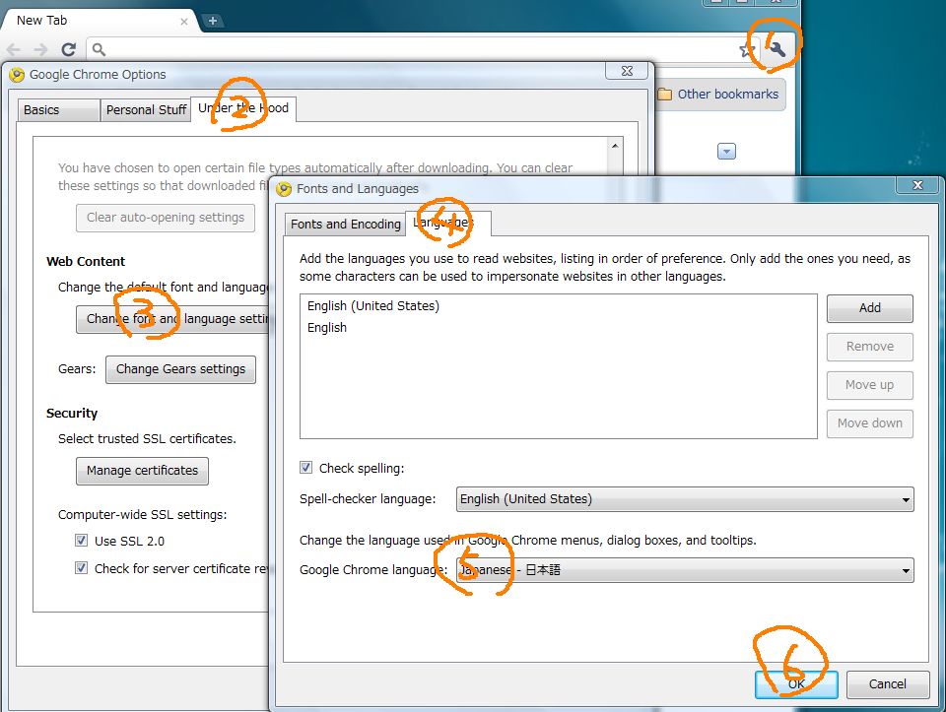Toggle the Check spelling checkbox
Screen dimensions: 946x712
click(305, 468)
